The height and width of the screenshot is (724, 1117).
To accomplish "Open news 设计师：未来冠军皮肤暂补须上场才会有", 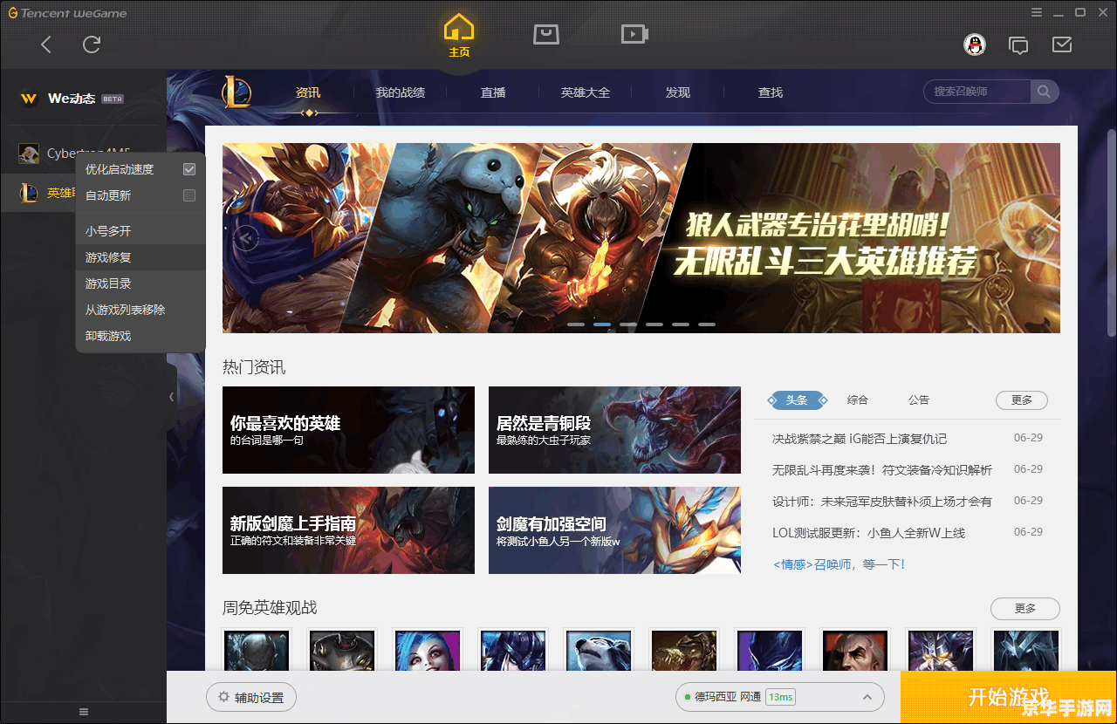I will [882, 502].
